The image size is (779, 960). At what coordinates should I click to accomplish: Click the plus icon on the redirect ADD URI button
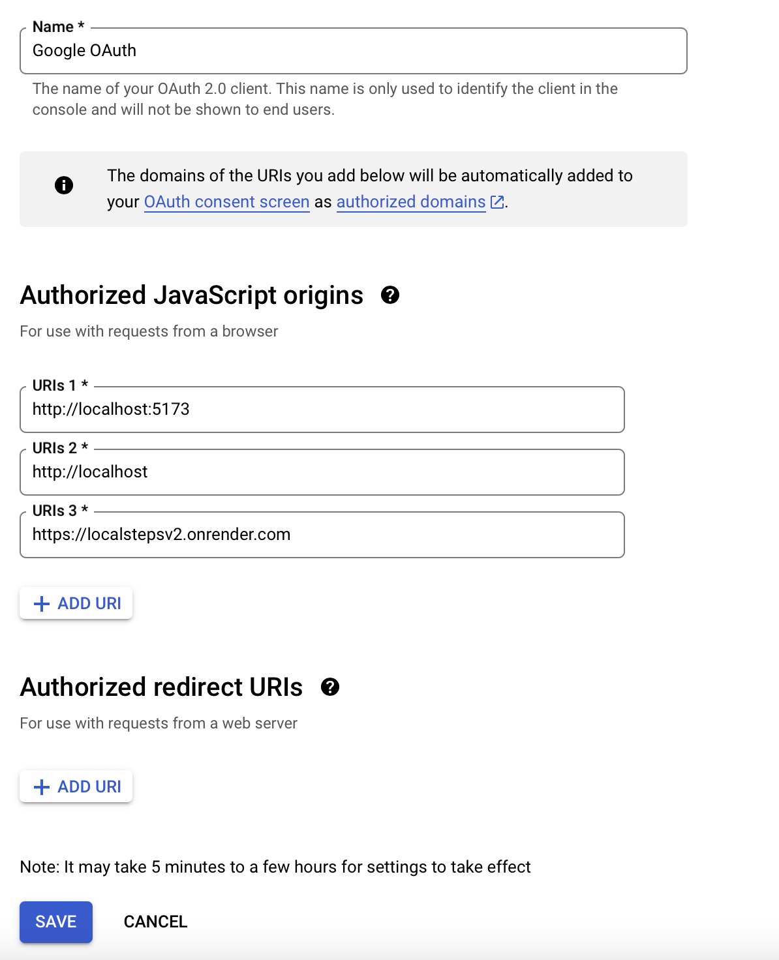[x=42, y=787]
